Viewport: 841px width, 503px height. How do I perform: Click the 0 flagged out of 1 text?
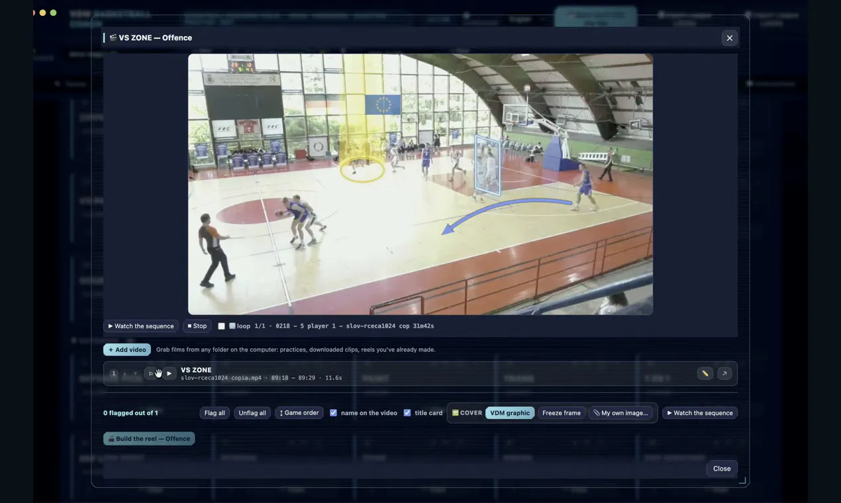130,413
